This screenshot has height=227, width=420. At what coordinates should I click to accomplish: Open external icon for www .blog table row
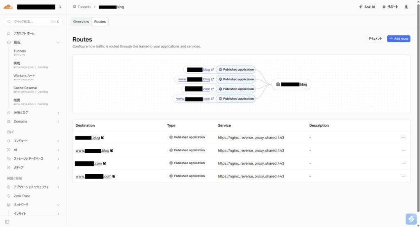(112, 150)
